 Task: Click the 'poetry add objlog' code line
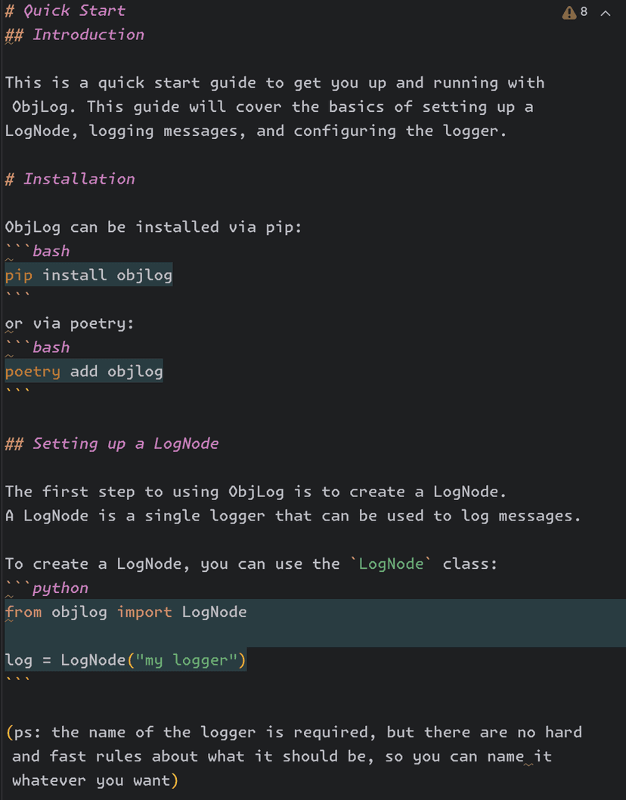[x=84, y=372]
